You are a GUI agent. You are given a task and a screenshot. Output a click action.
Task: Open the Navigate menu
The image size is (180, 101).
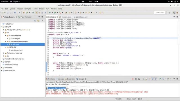[28, 9]
